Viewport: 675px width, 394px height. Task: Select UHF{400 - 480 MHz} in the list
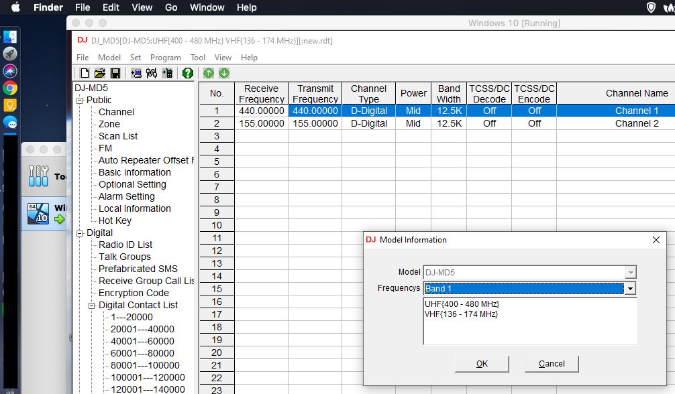point(462,304)
